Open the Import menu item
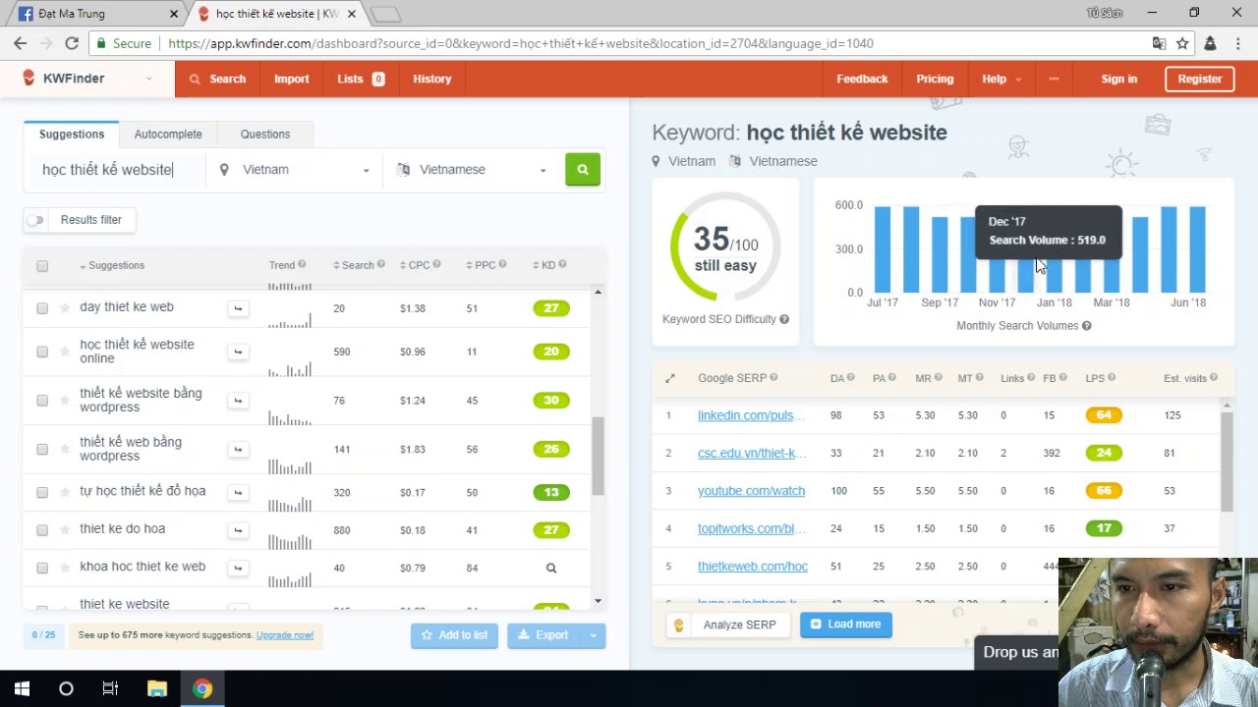The image size is (1258, 707). pyautogui.click(x=292, y=79)
